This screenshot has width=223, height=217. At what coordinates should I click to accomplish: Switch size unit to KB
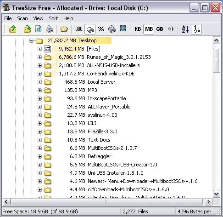[138, 29]
